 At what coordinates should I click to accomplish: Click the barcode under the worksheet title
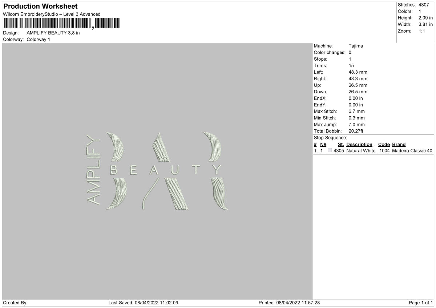click(61, 24)
